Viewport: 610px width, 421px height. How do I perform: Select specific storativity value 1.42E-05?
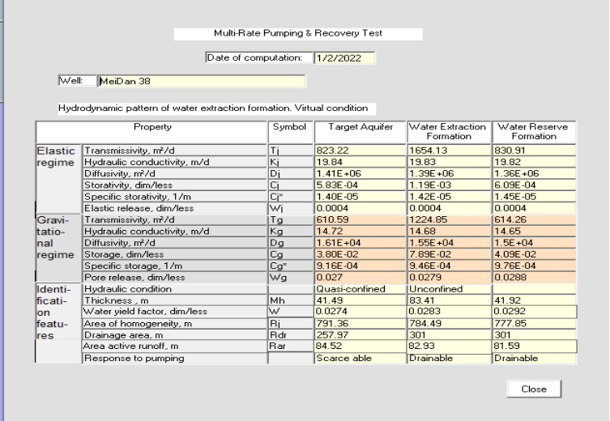point(449,196)
